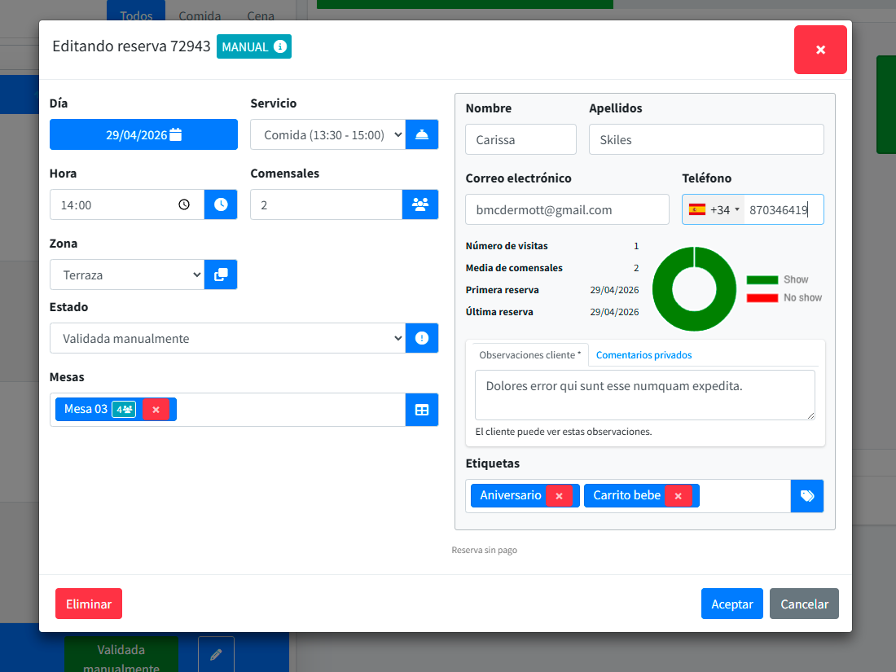The height and width of the screenshot is (672, 896).
Task: Remove Mesa 03 with its red X
Action: (156, 410)
